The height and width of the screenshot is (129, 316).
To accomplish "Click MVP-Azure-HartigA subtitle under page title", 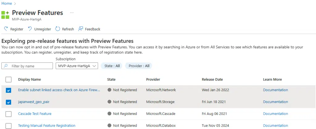I will [x=27, y=19].
